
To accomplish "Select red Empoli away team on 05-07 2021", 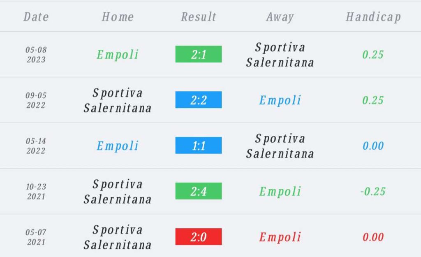I will point(280,237).
